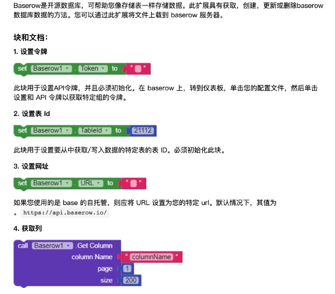Click the 'set' label on the URL block

(x=22, y=183)
